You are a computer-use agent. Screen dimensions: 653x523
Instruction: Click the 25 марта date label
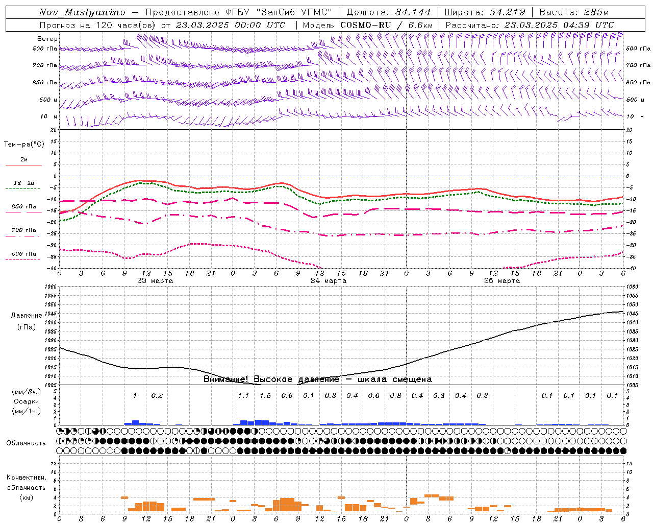[x=502, y=281]
